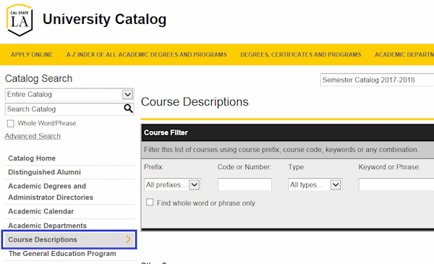
Task: Click the 'Code or Number:' label
Action: click(x=244, y=167)
